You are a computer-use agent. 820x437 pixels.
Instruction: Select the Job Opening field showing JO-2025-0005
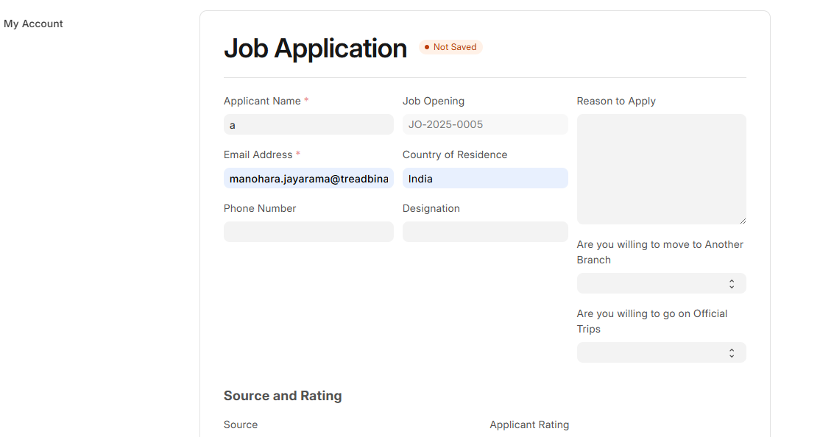(x=485, y=124)
